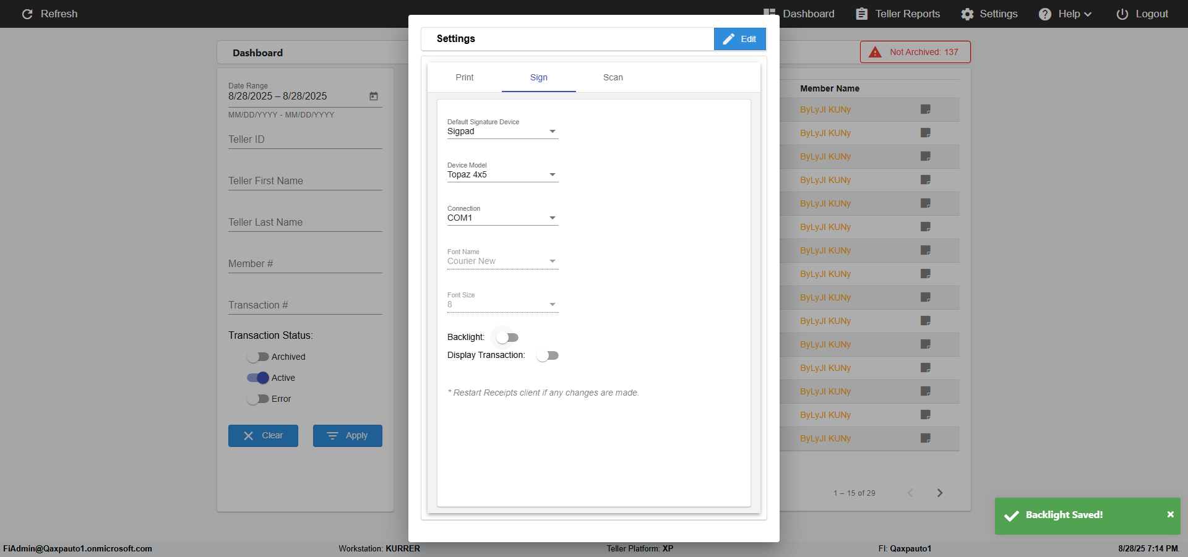Viewport: 1188px width, 557px height.
Task: Click the X icon on the Clear button
Action: pyautogui.click(x=249, y=436)
